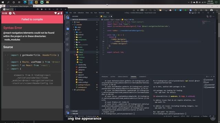Open the Run and Debug view in activity bar
Image resolution: width=220 pixels, height=123 pixels.
pos(67,33)
